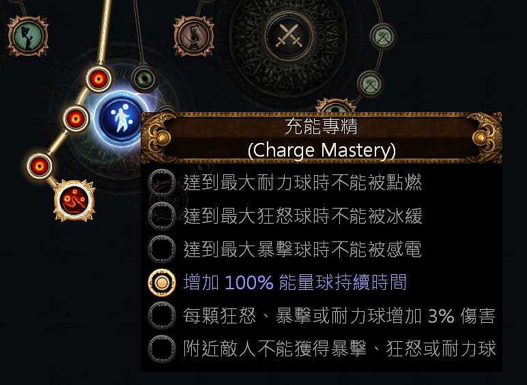This screenshot has height=385, width=527.
Task: Pick the 3% 傷害 per charge option radio button
Action: [162, 316]
